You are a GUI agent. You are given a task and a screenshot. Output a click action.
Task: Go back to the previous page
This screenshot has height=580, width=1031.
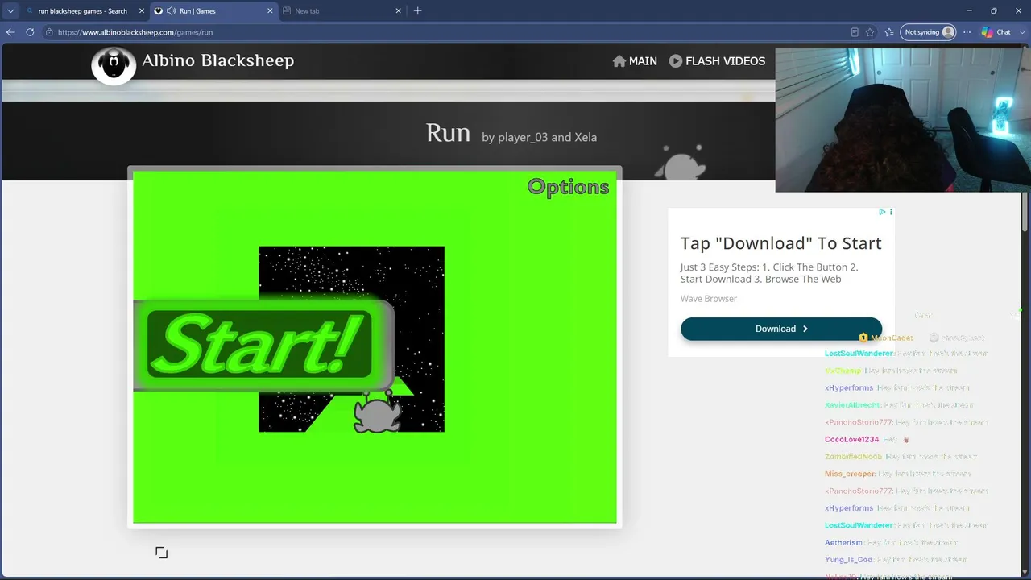pos(10,32)
